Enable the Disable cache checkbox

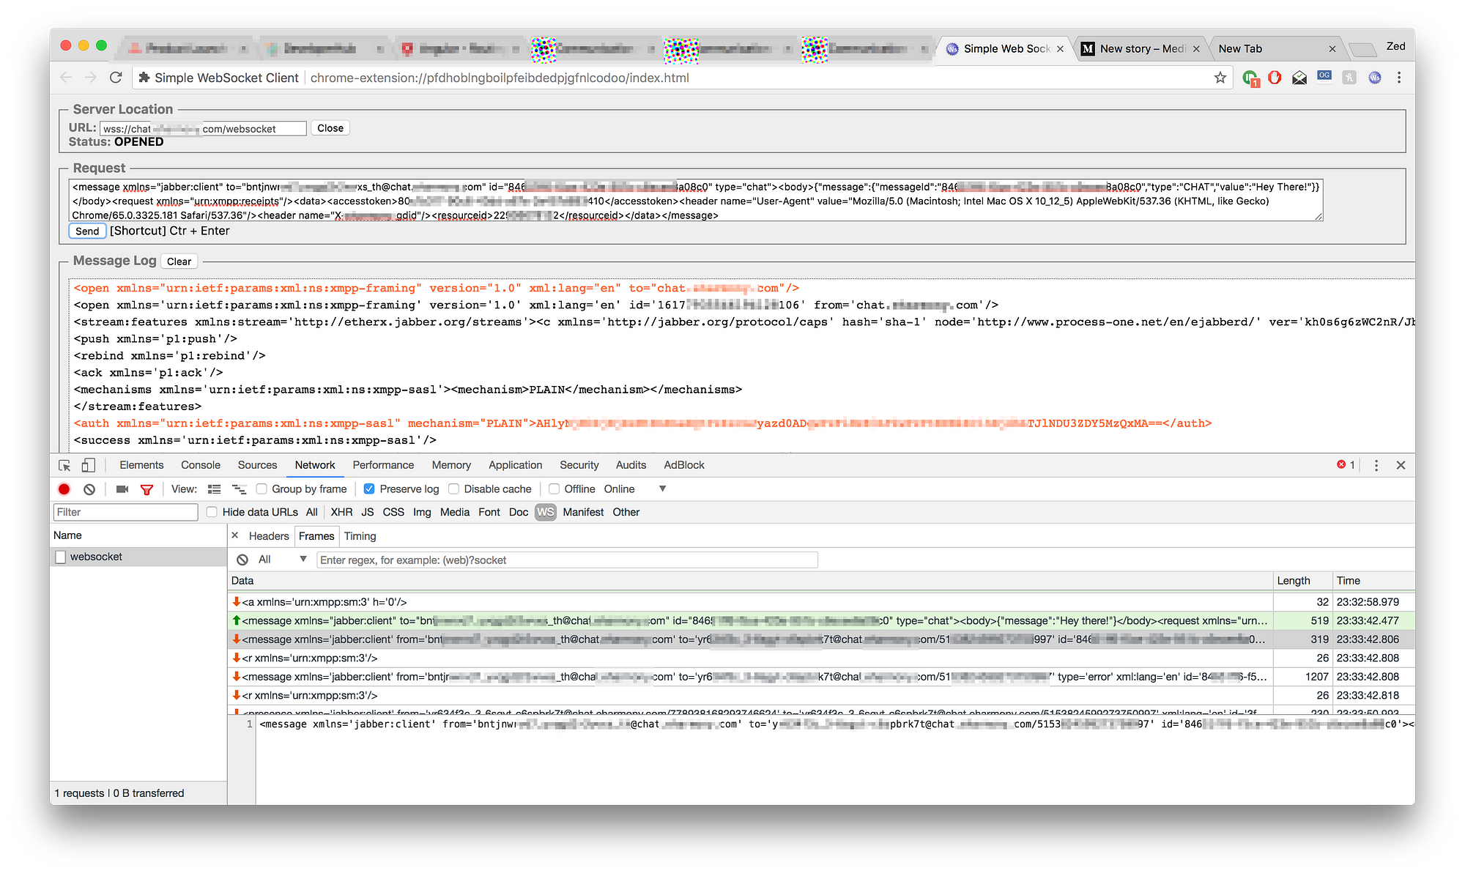pyautogui.click(x=454, y=489)
